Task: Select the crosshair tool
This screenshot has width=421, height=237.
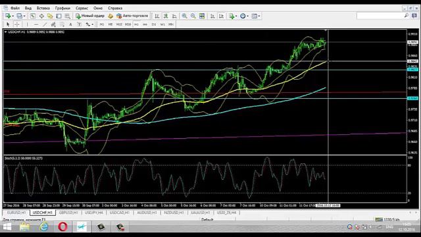Action: (x=16, y=24)
